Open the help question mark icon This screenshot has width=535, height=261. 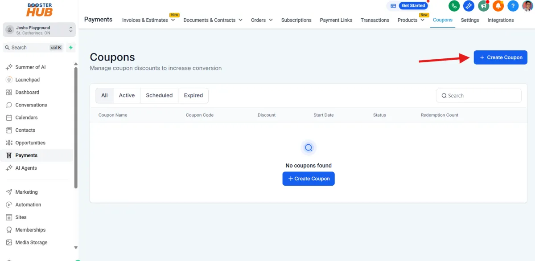(513, 6)
